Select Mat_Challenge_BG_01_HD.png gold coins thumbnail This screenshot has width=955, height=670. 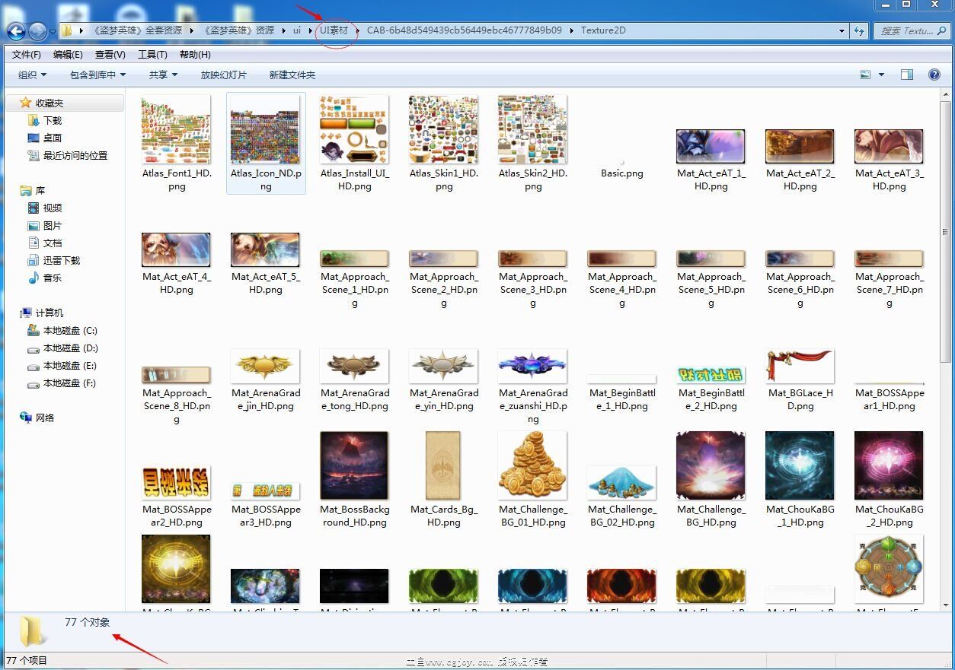tap(532, 465)
